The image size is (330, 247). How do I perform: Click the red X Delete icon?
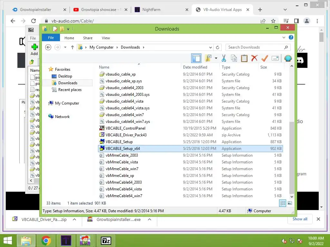(x=254, y=58)
